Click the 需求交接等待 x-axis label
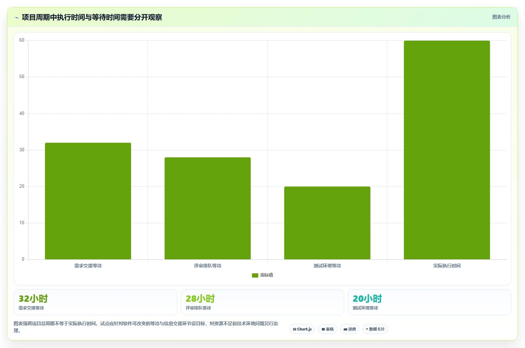Viewport: 525px width, 348px height. coord(88,266)
